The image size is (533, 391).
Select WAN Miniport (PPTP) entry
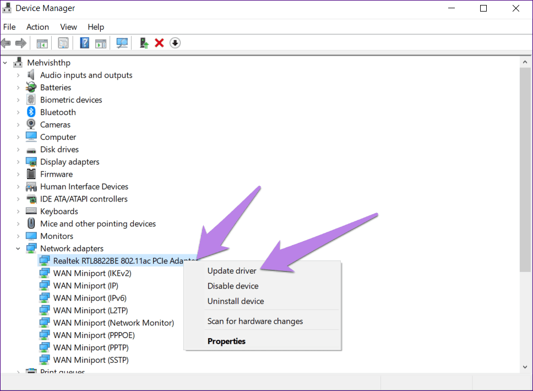point(91,347)
